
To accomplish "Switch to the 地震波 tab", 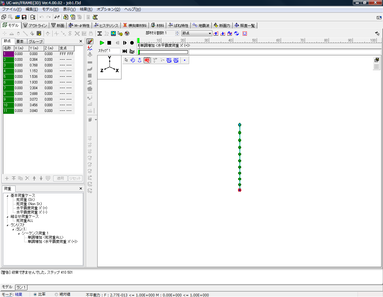I will coord(201,25).
